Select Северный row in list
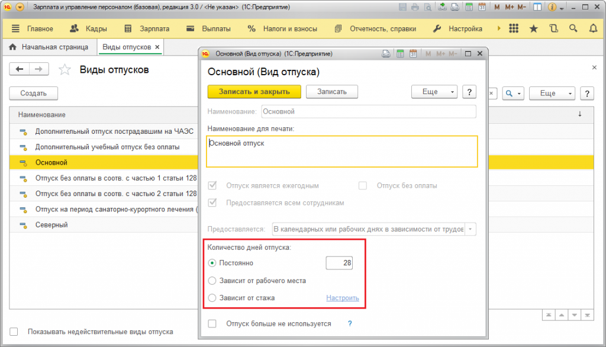This screenshot has height=347, width=606. click(104, 225)
